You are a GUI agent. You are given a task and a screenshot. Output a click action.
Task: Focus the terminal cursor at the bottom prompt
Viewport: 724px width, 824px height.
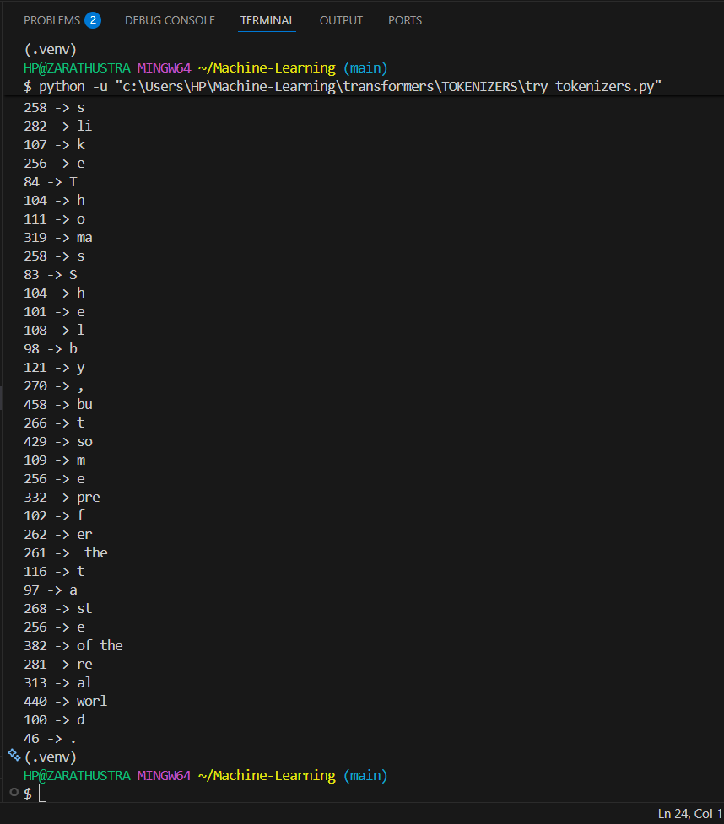[42, 793]
